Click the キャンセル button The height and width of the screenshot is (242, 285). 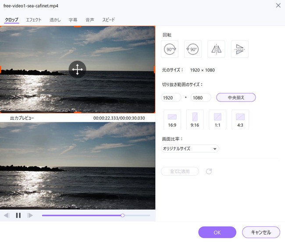click(261, 232)
